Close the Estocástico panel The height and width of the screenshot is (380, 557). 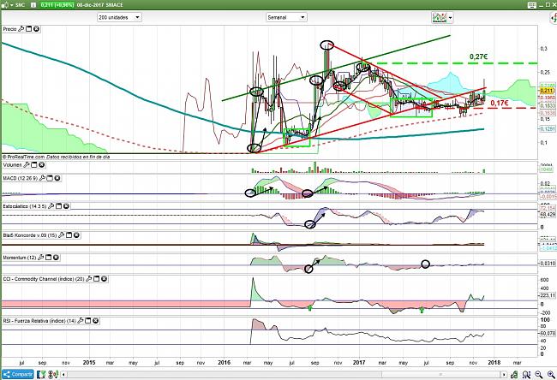66,206
